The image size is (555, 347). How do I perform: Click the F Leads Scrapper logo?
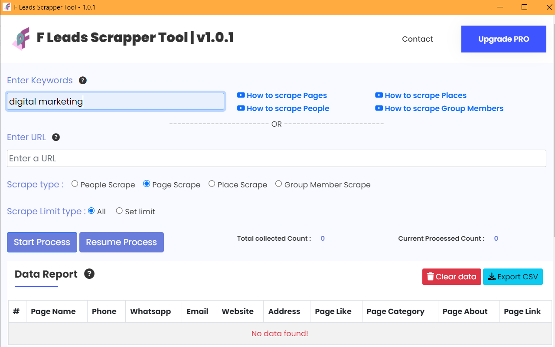click(x=20, y=38)
